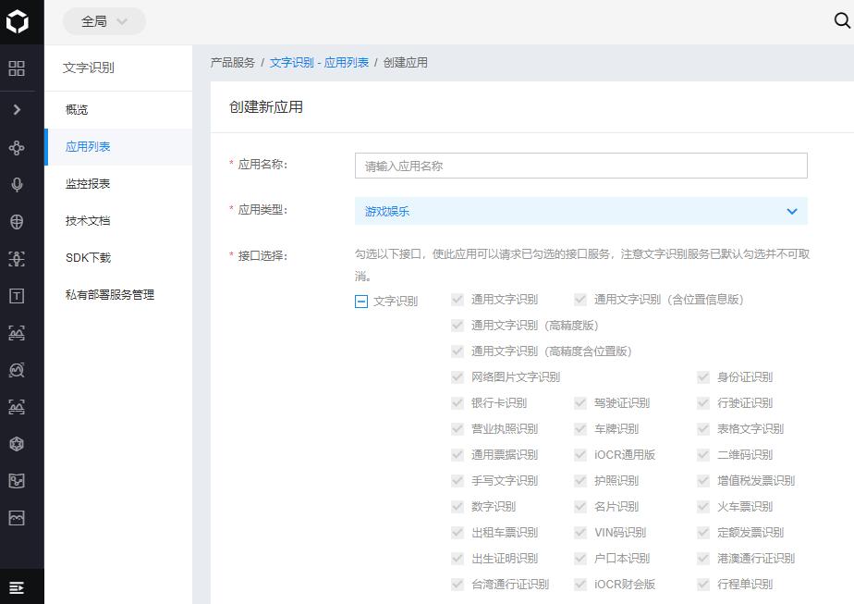854x604 pixels.
Task: Toggle the iOCR通用版 checkbox
Action: [x=580, y=455]
